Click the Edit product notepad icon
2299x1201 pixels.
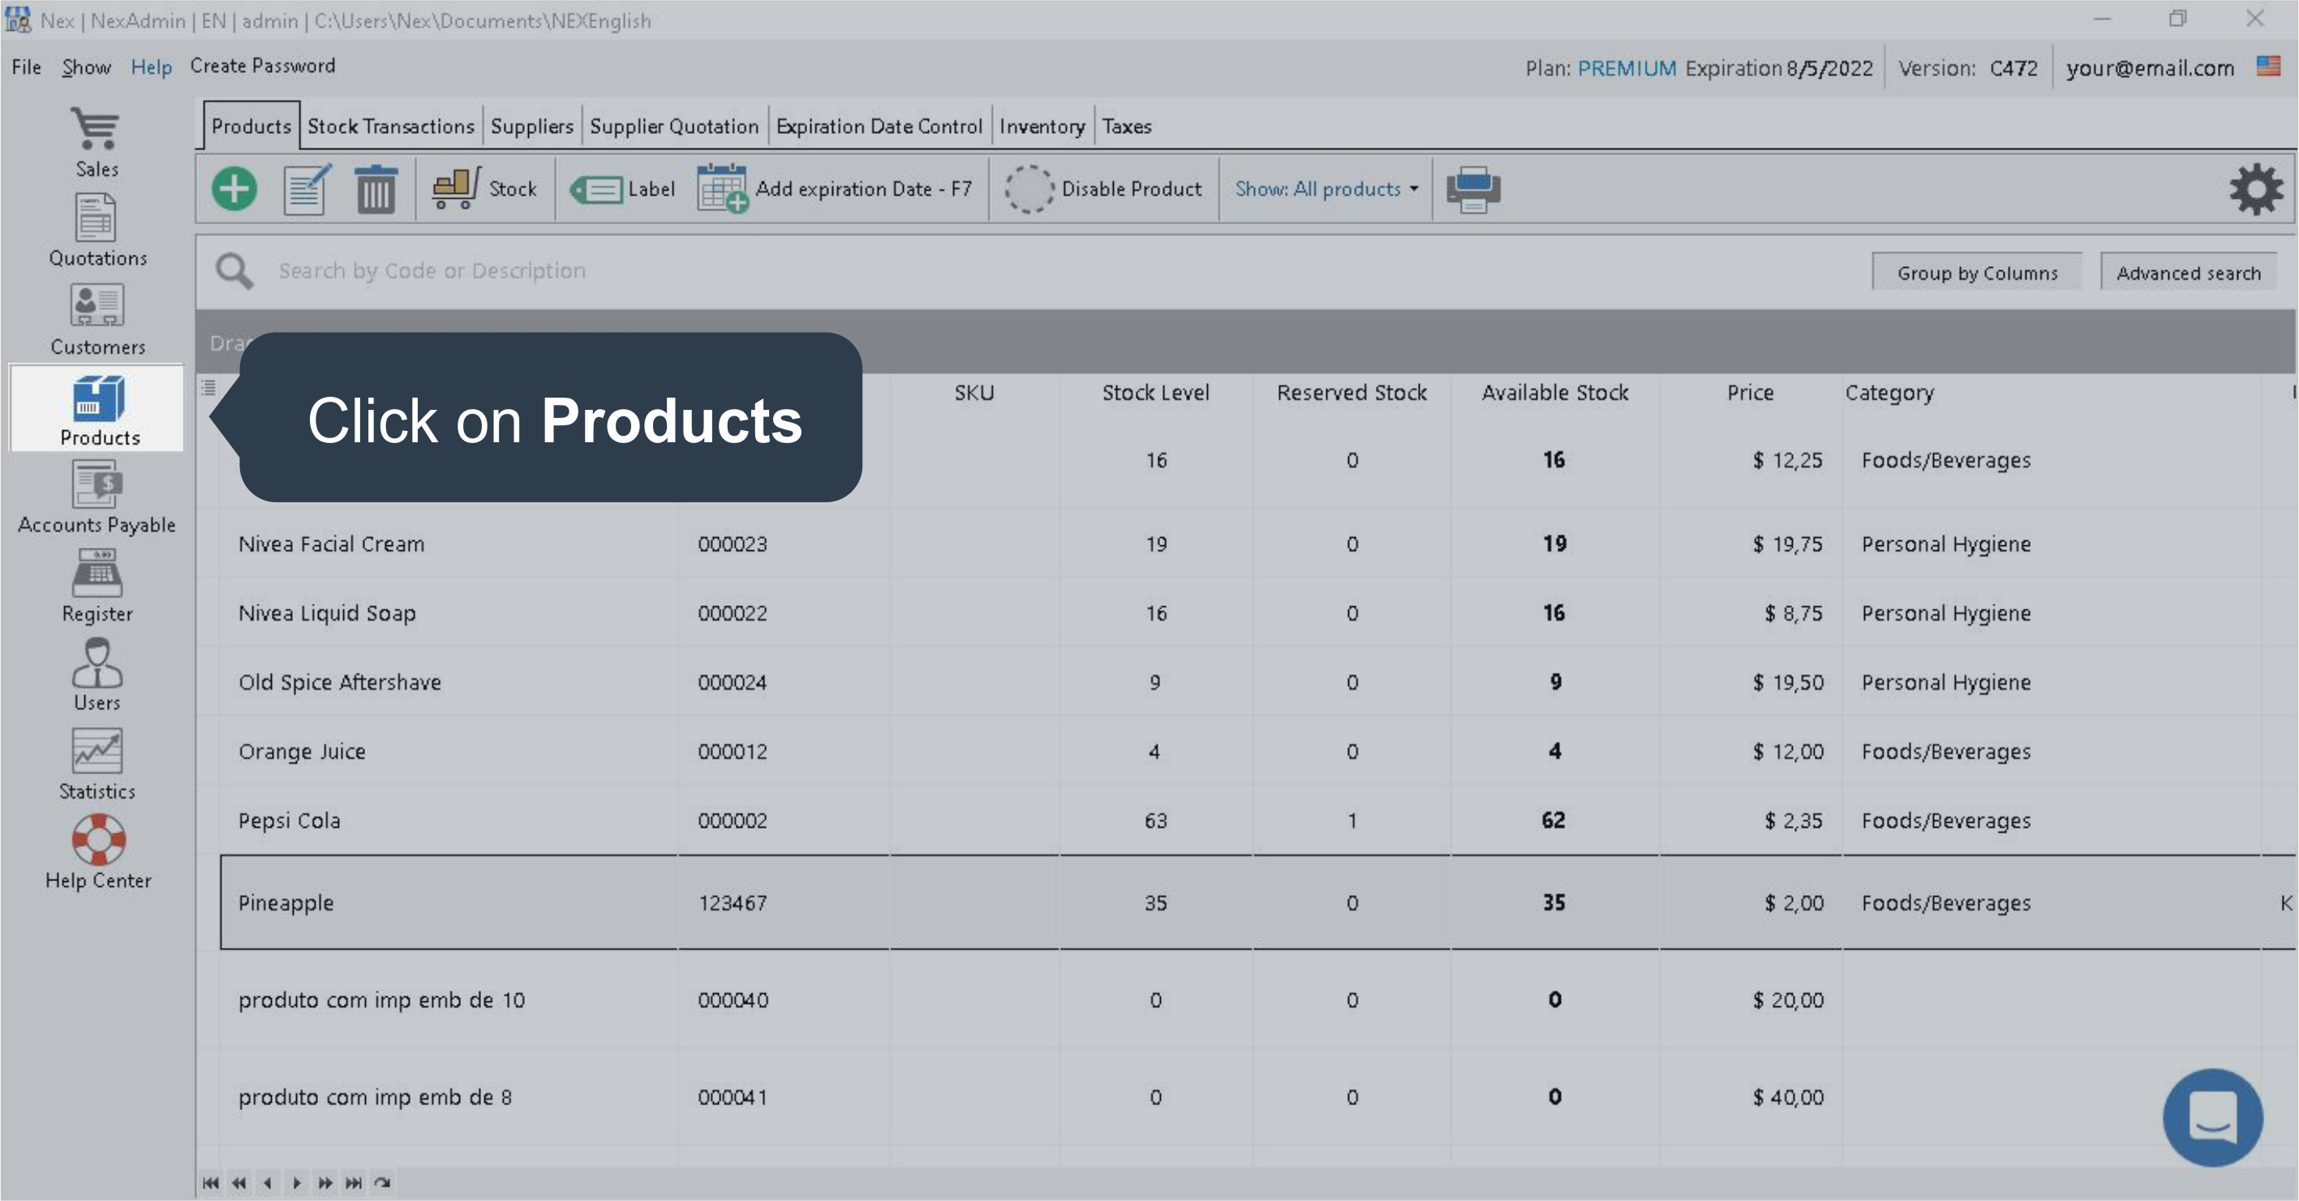click(306, 189)
